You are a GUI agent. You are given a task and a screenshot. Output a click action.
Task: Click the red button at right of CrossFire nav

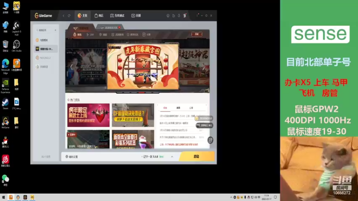tap(196, 34)
